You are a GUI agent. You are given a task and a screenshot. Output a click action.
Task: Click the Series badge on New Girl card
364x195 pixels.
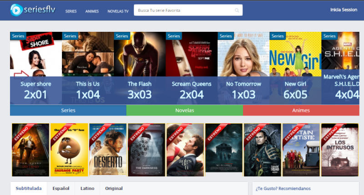click(x=278, y=36)
